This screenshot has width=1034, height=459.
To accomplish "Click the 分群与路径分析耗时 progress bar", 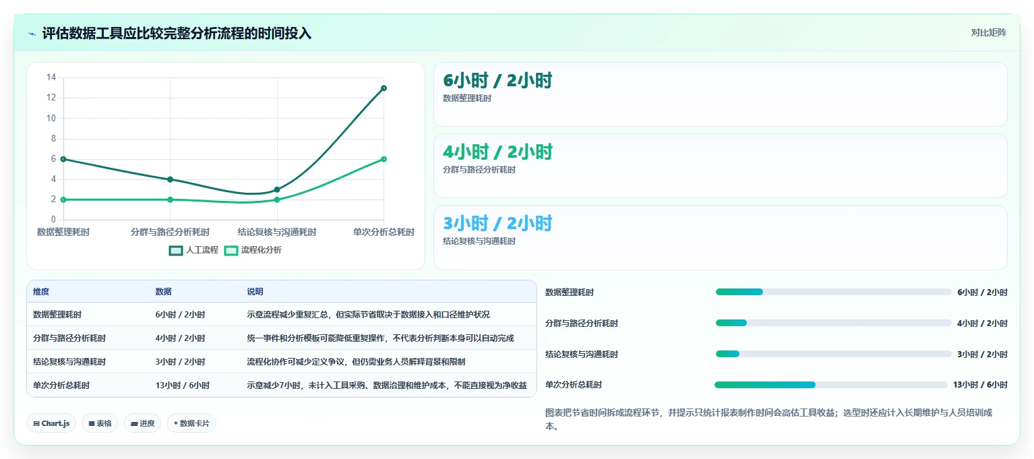I will 833,323.
